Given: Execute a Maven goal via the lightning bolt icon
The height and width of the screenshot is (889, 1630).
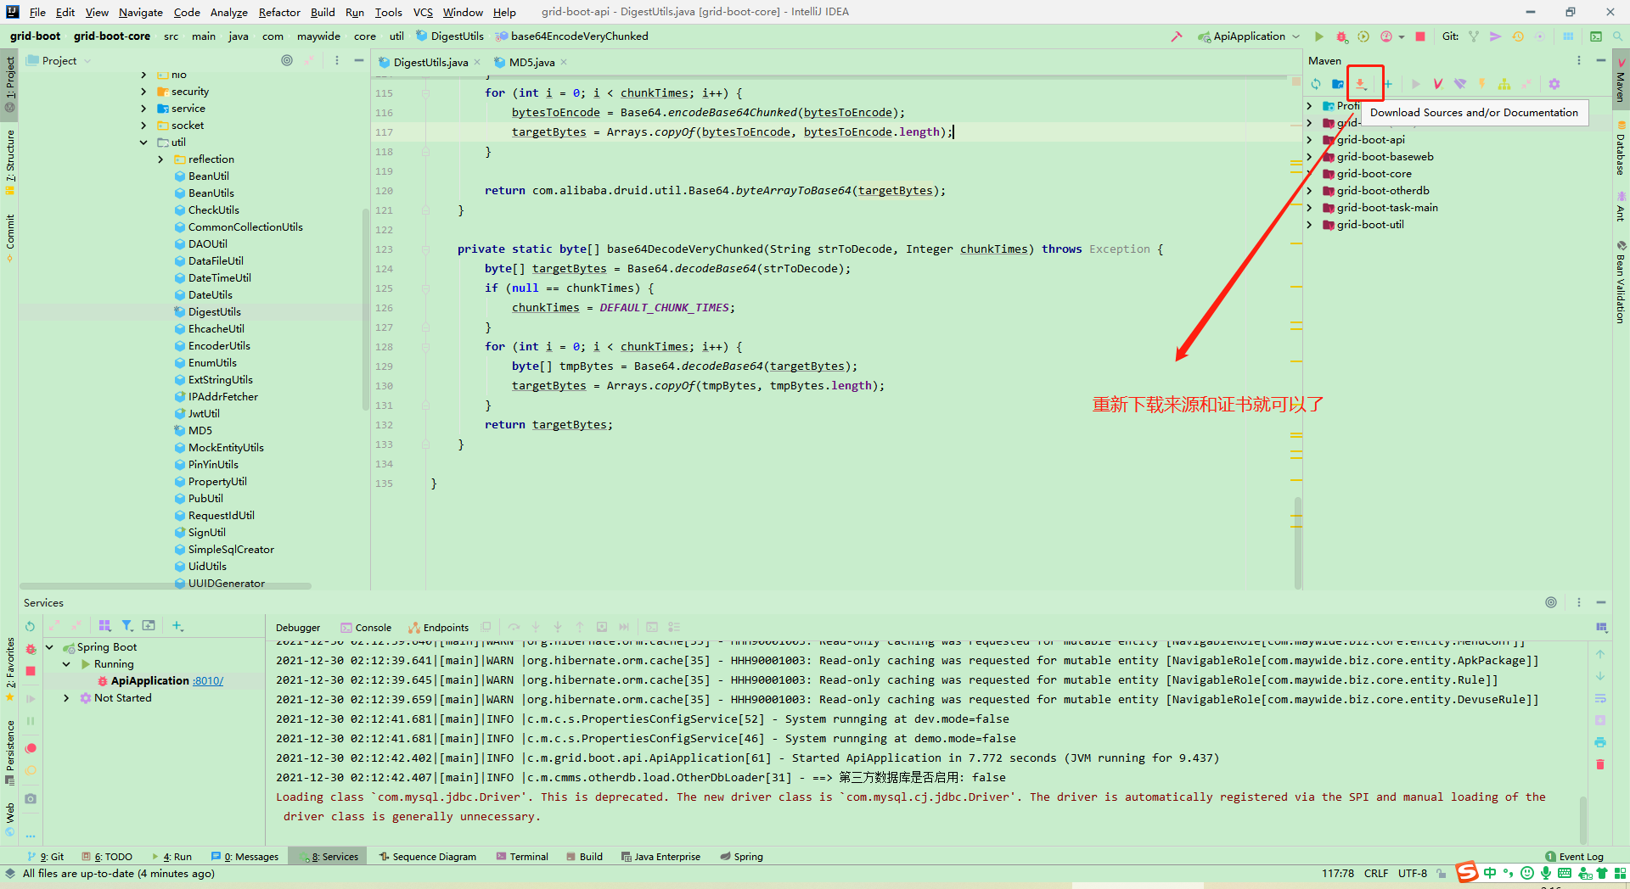Looking at the screenshot, I should tap(1482, 83).
